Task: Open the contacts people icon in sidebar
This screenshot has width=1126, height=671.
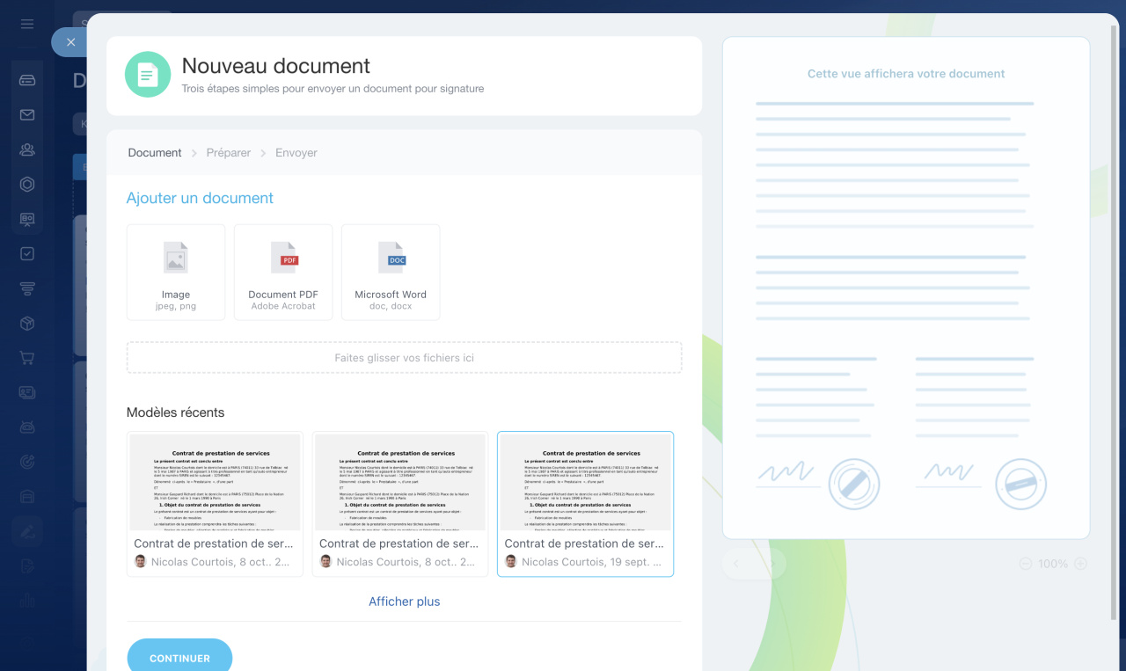Action: 27,150
